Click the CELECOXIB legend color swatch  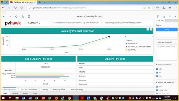tap(126, 43)
